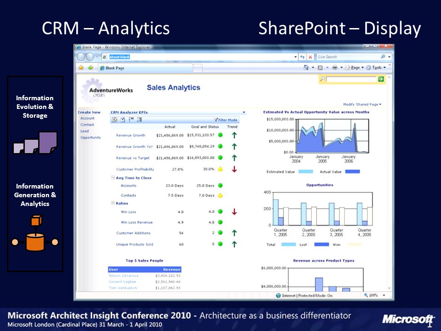Click the AdventureWorks Cycles logo
Viewport: 441px width, 331px height.
click(x=107, y=91)
